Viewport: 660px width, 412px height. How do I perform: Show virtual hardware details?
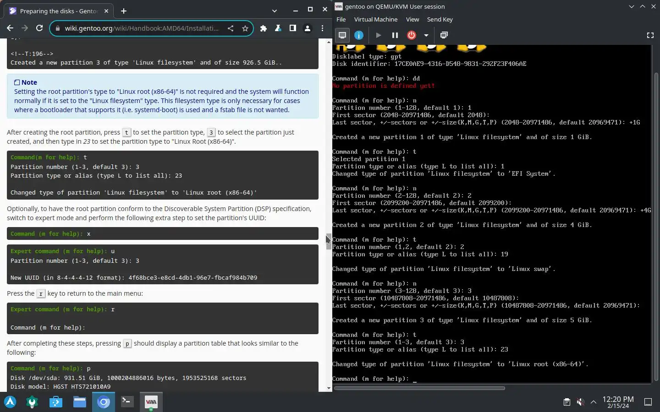359,35
